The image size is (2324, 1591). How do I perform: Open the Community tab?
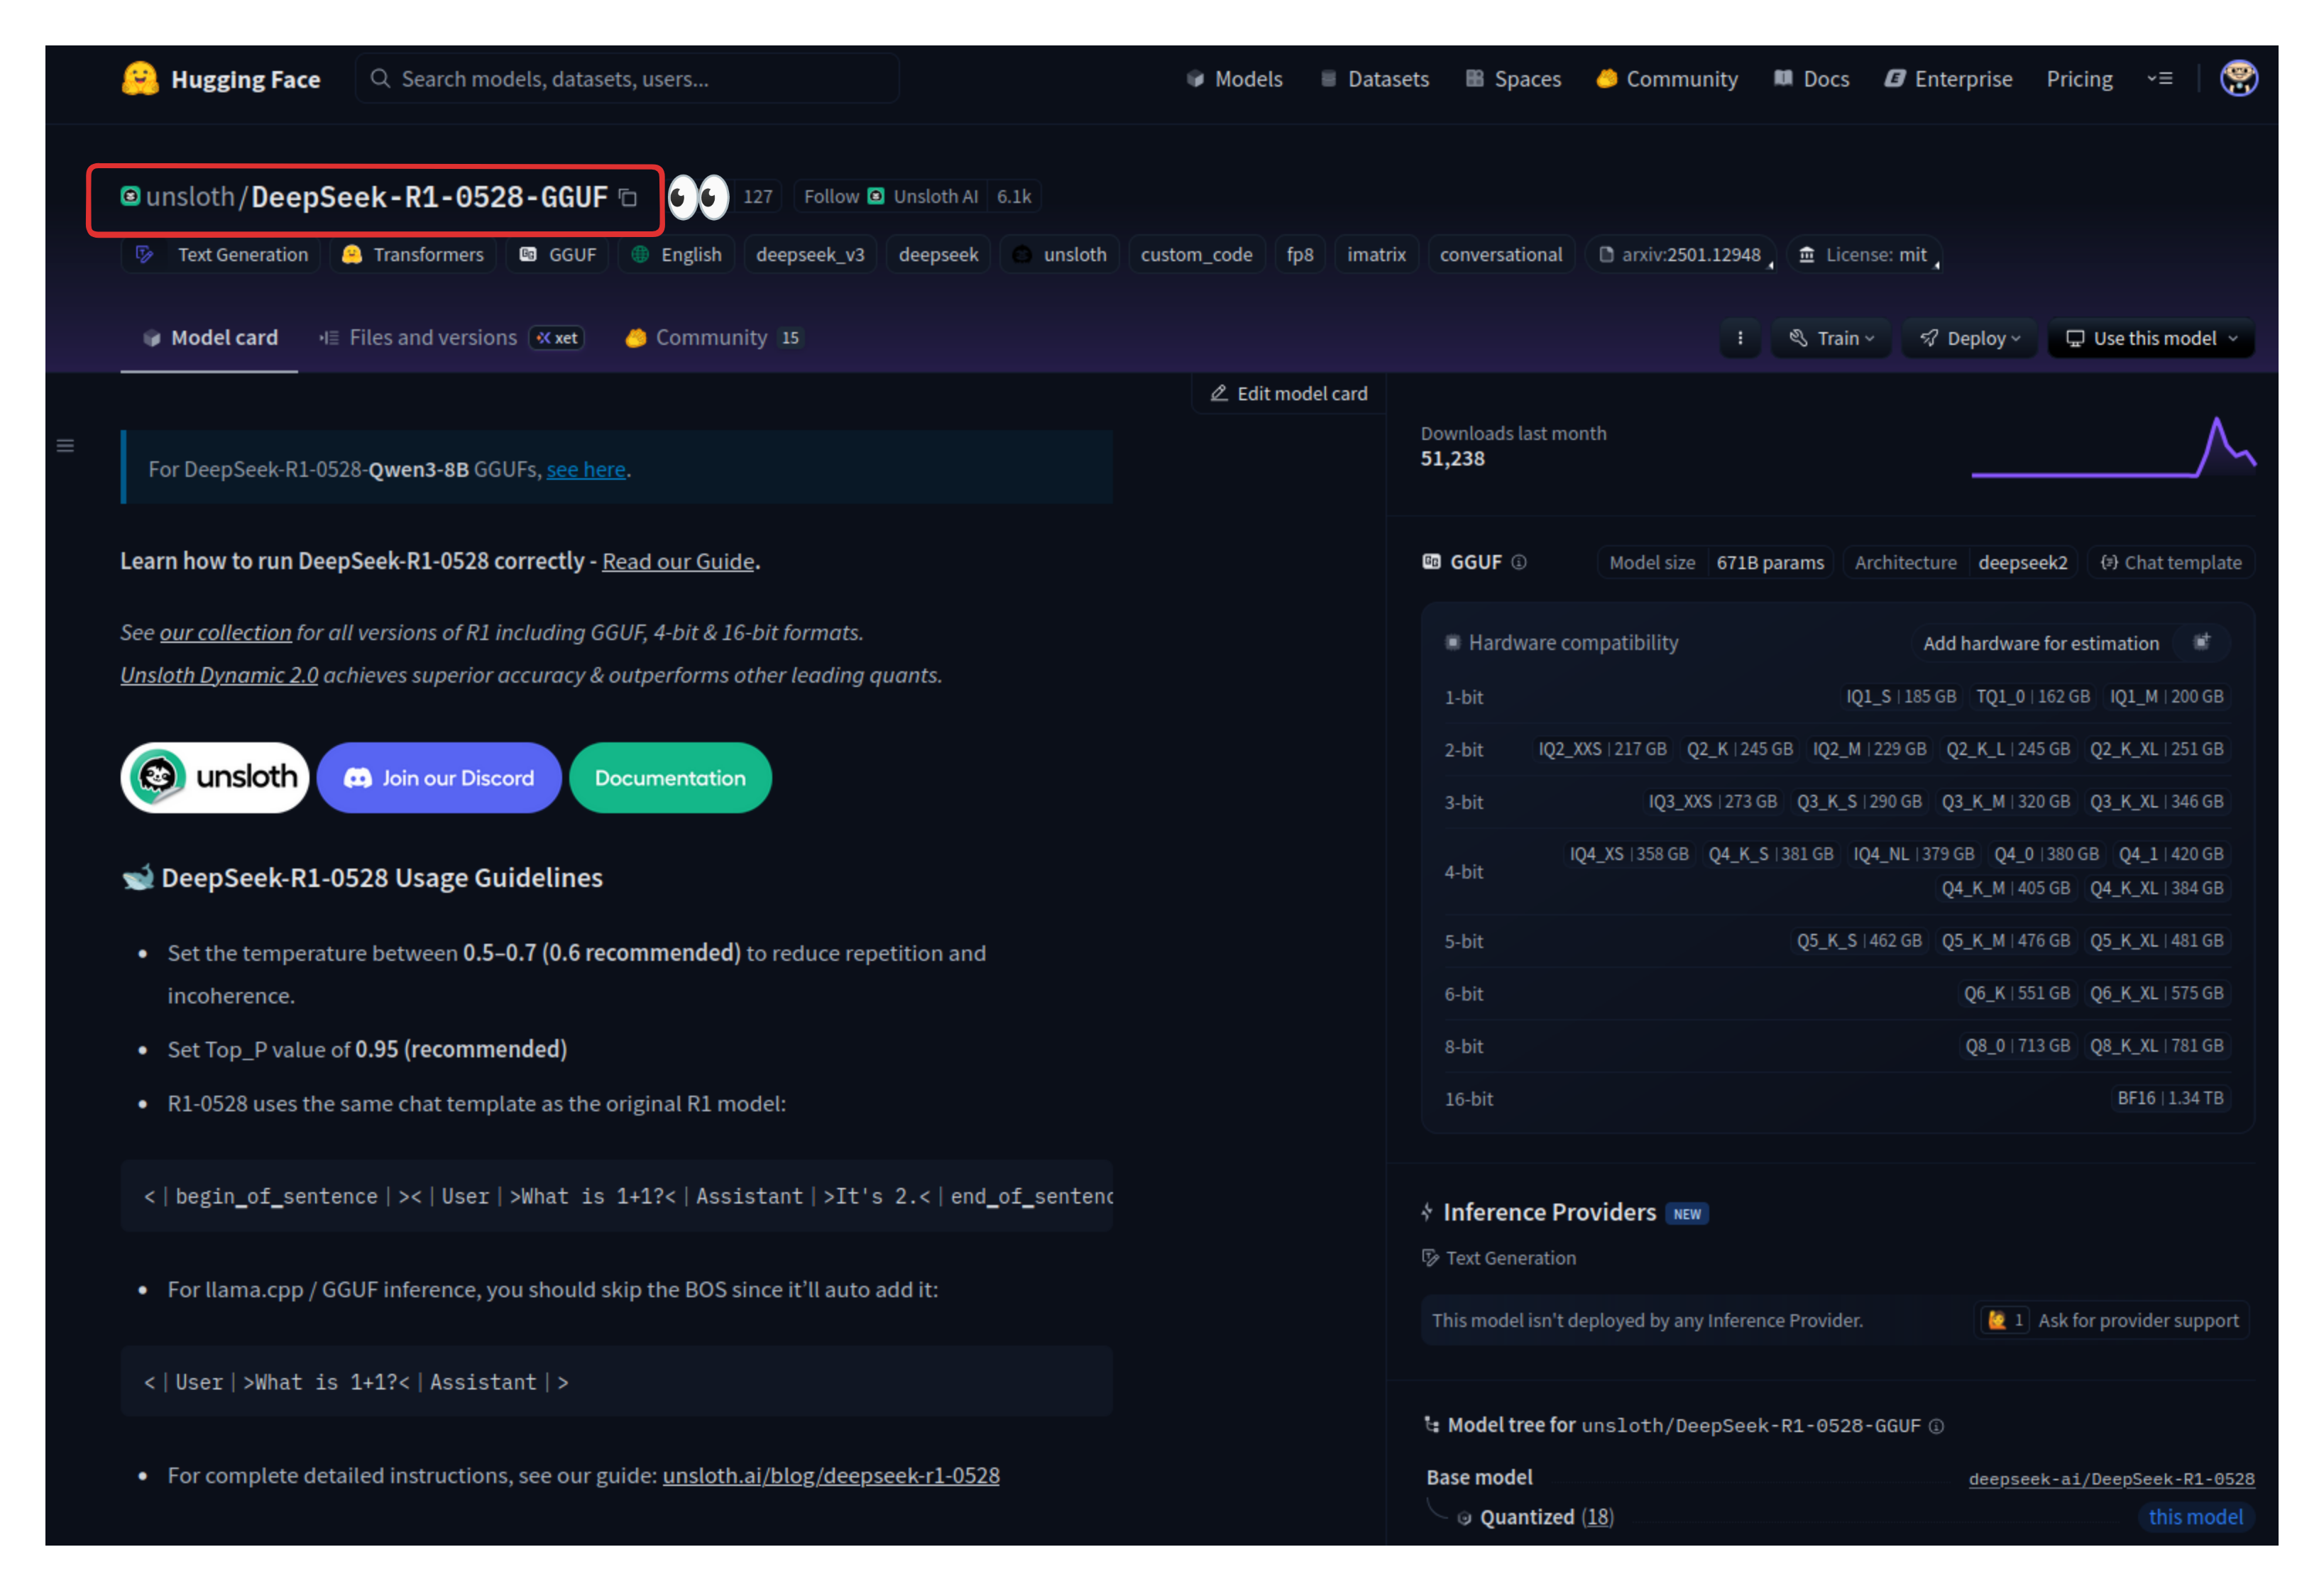coord(711,338)
